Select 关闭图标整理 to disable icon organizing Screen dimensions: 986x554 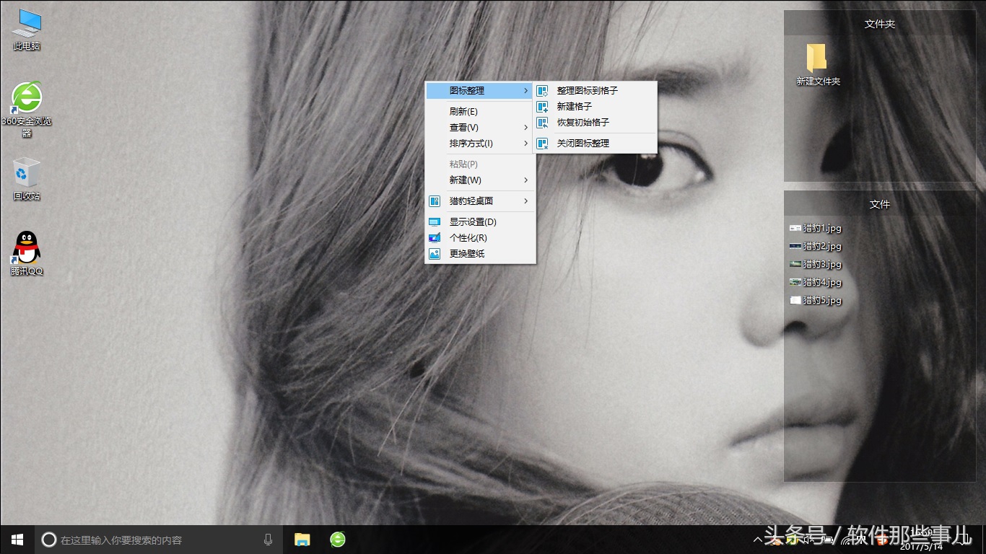[583, 144]
